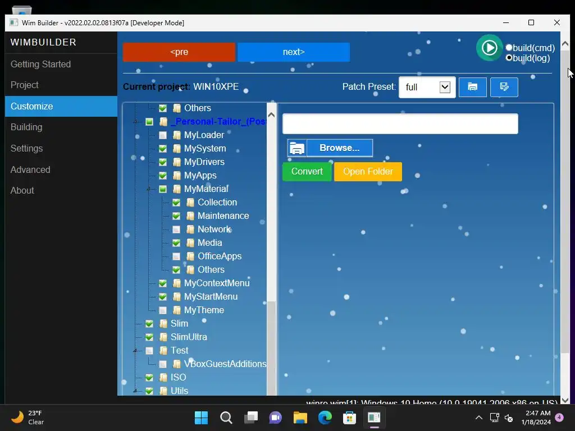
Task: Click the MyApps folder icon
Action: click(177, 176)
